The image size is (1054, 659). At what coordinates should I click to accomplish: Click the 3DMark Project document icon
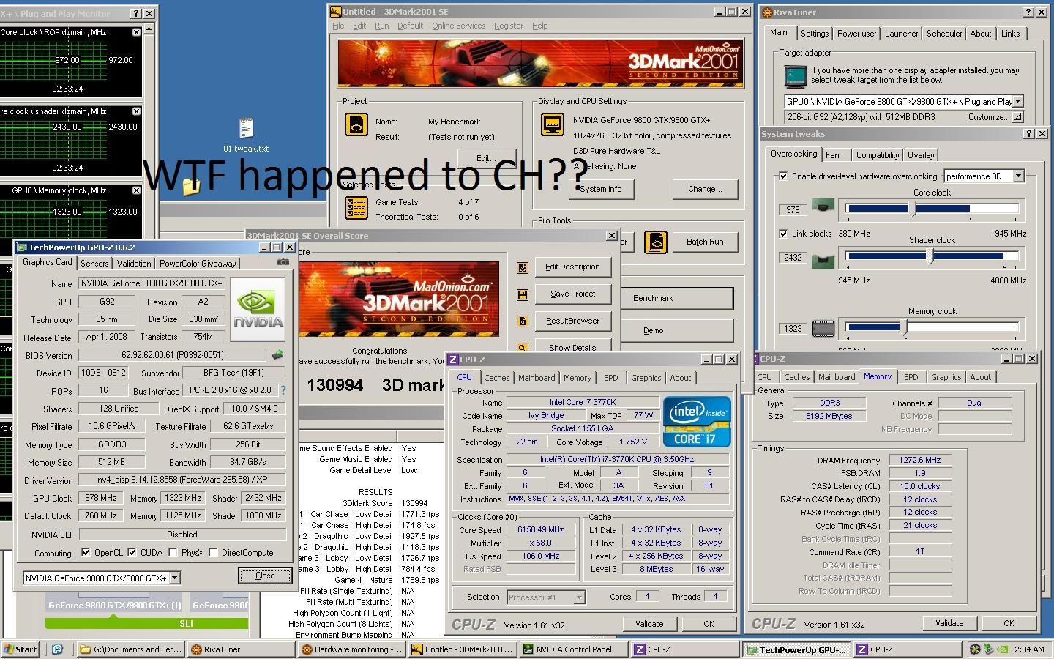[356, 124]
